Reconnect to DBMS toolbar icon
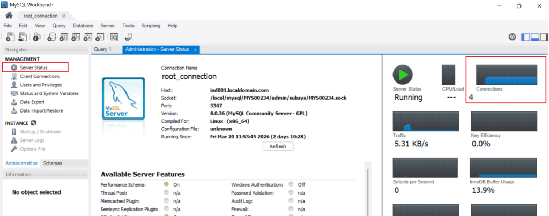 (129, 37)
